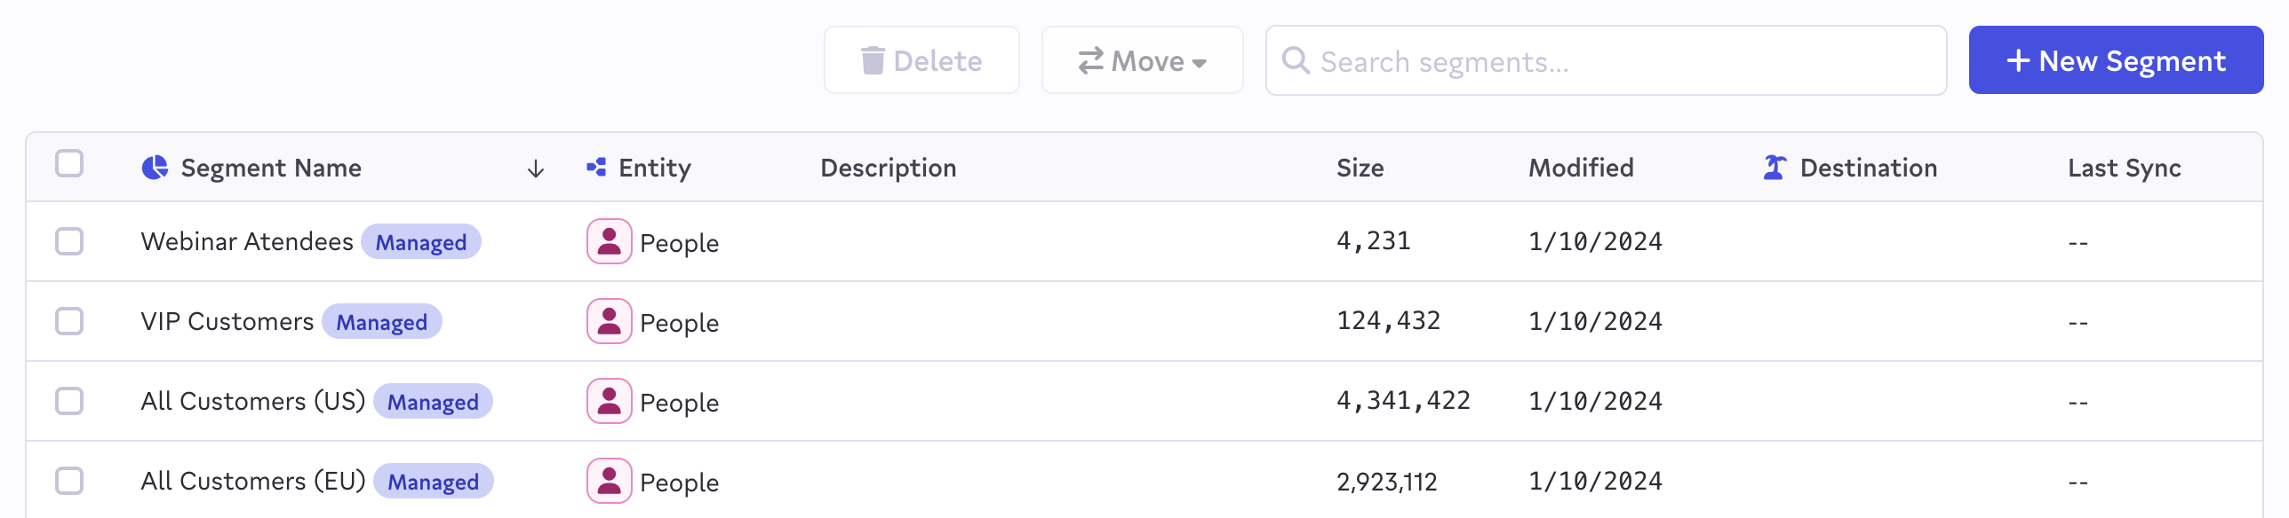Tick the All Customers (US) checkbox
Viewport: 2289px width, 518px height.
pyautogui.click(x=69, y=401)
